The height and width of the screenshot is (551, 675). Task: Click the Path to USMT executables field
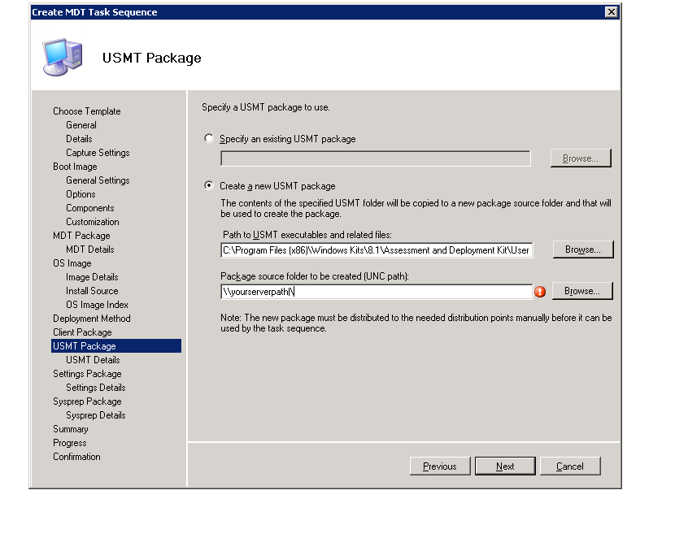pyautogui.click(x=376, y=250)
